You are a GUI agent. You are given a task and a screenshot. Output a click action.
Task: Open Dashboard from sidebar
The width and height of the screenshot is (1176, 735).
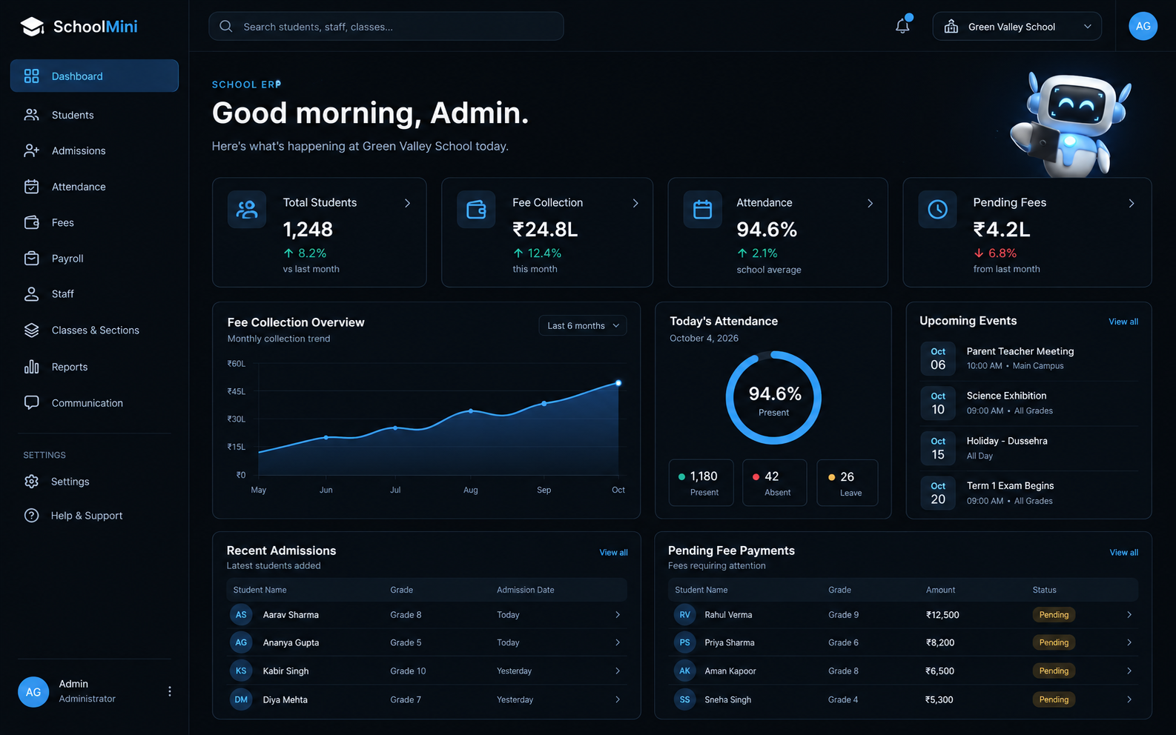[x=94, y=76]
